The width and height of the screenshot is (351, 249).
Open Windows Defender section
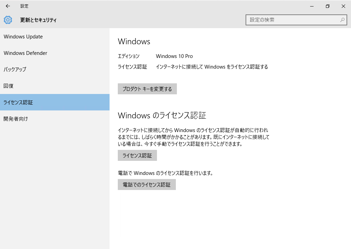55,53
